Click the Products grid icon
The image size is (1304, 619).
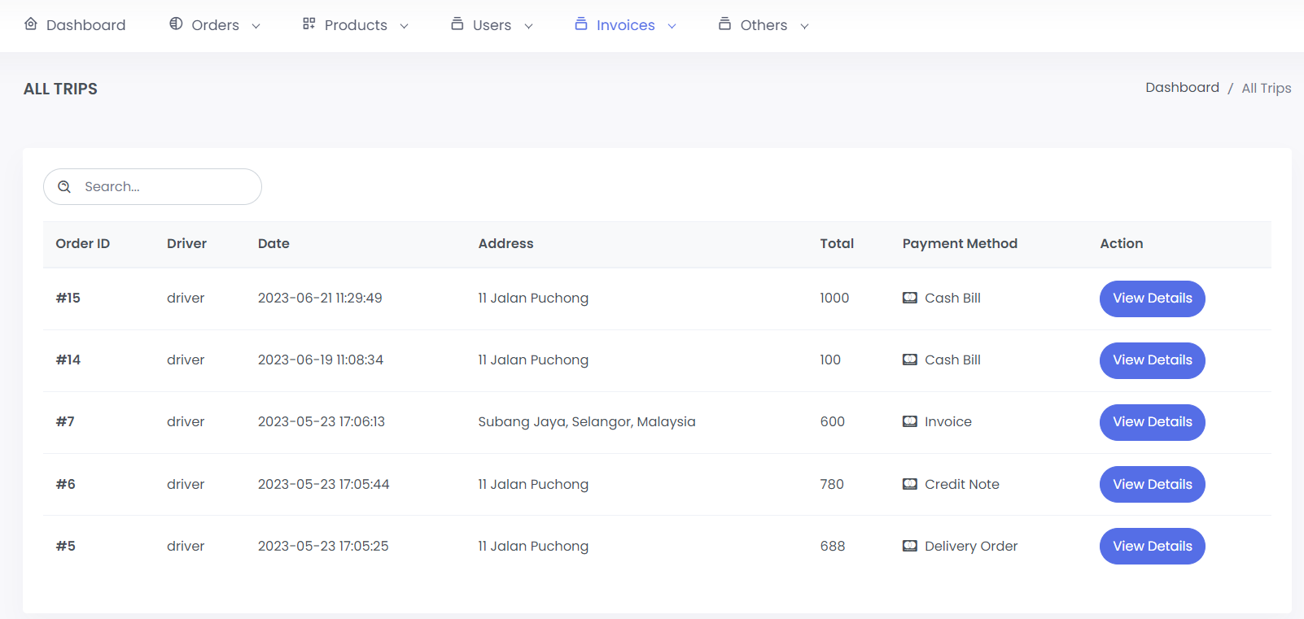tap(308, 24)
